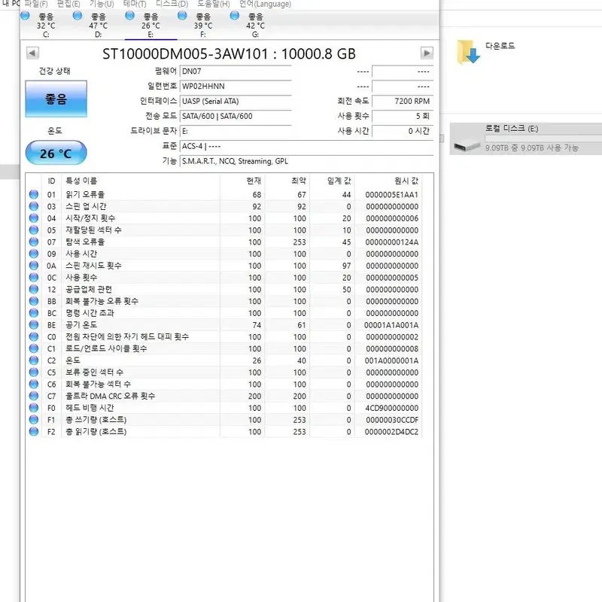The height and width of the screenshot is (602, 602).
Task: Click status icon for 12 공급업체 관련
Action: coord(34,289)
